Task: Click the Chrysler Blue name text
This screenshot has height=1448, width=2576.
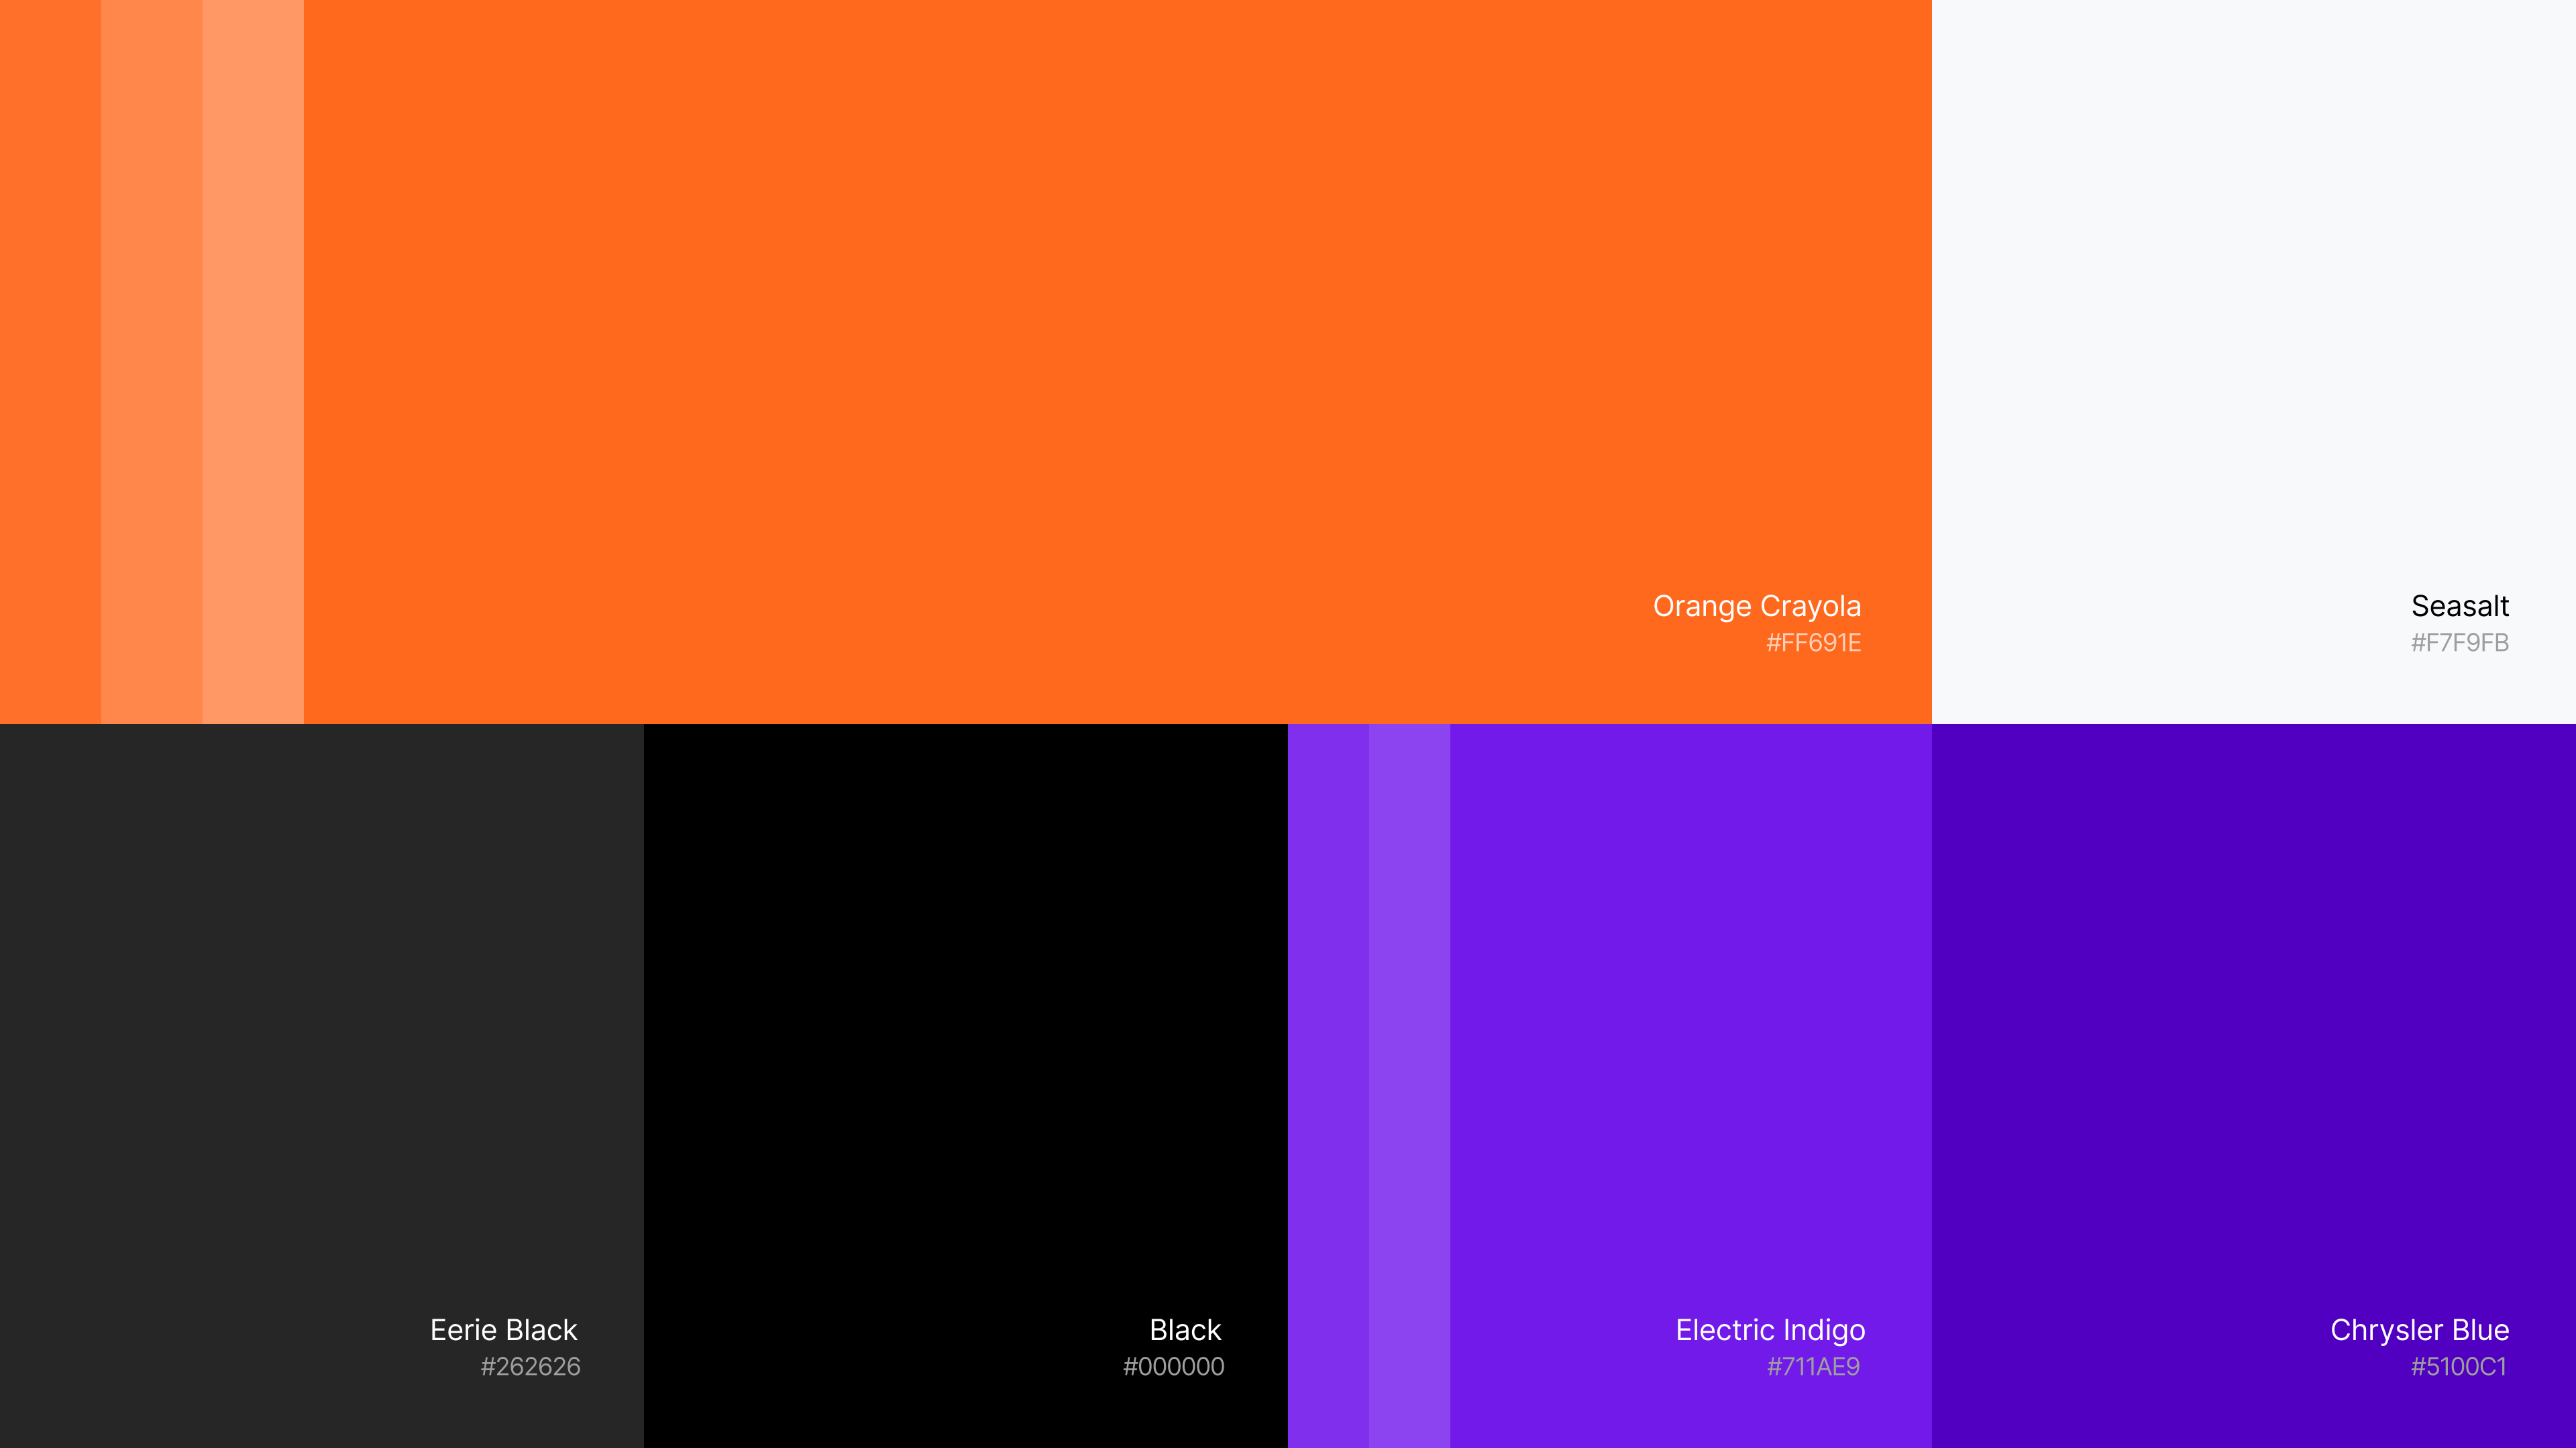Action: pyautogui.click(x=2419, y=1330)
